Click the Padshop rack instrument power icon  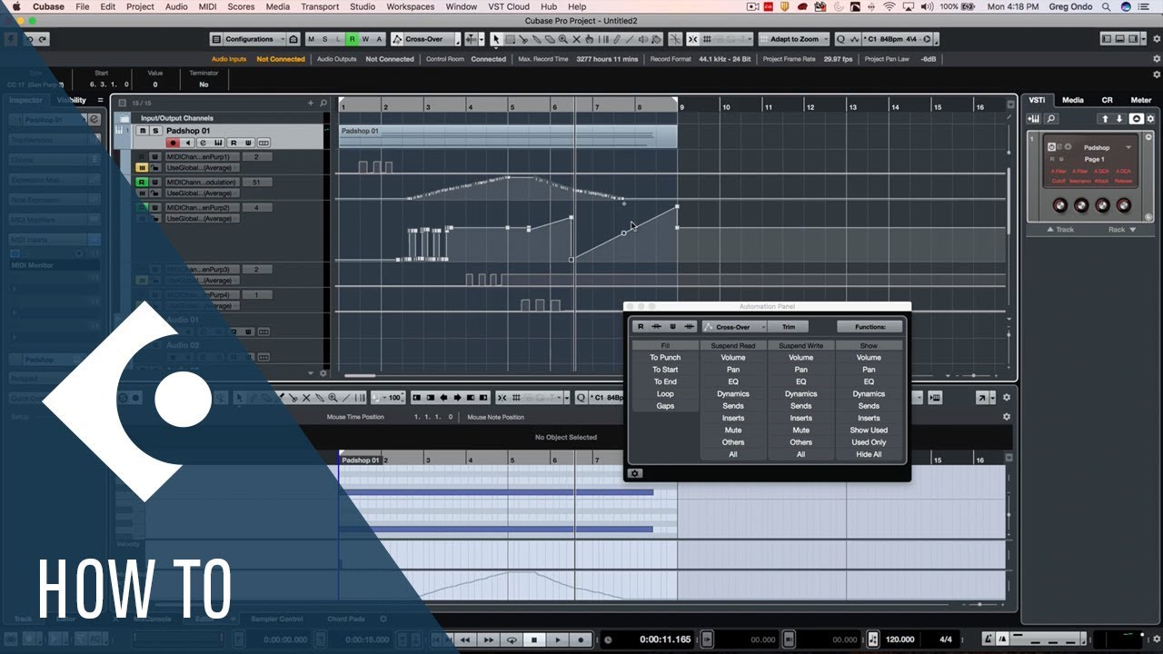[1051, 147]
